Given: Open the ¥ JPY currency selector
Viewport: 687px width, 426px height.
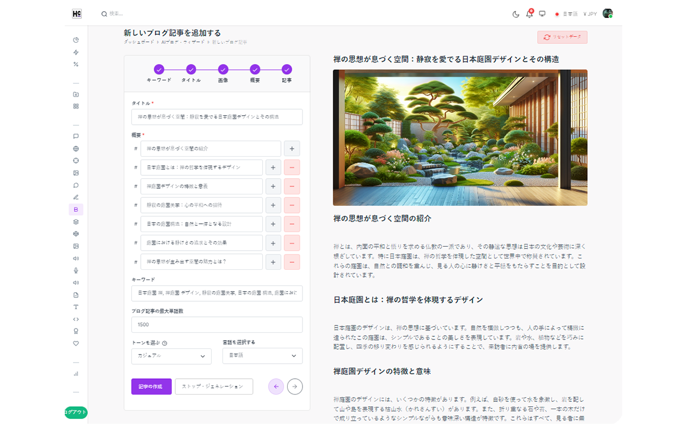Looking at the screenshot, I should click(590, 14).
